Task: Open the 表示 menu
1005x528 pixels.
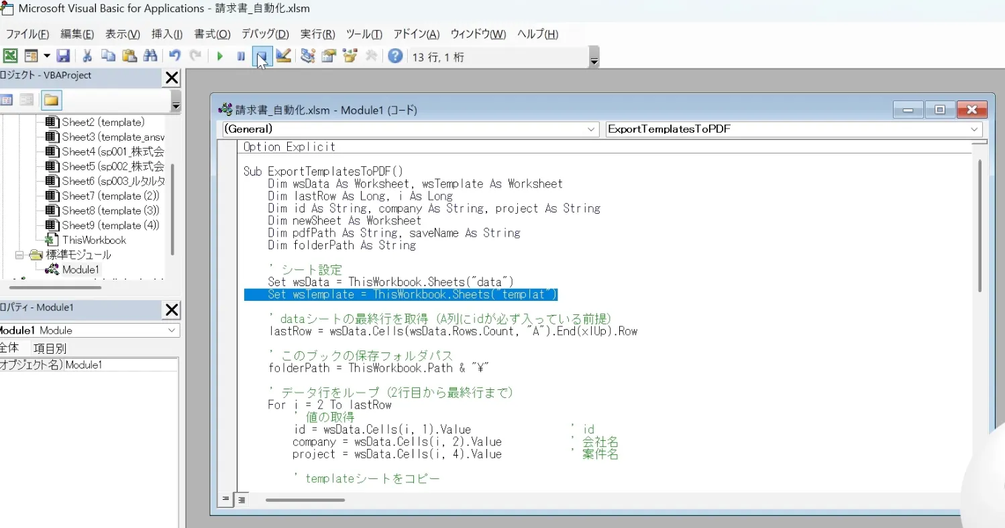Action: [123, 34]
